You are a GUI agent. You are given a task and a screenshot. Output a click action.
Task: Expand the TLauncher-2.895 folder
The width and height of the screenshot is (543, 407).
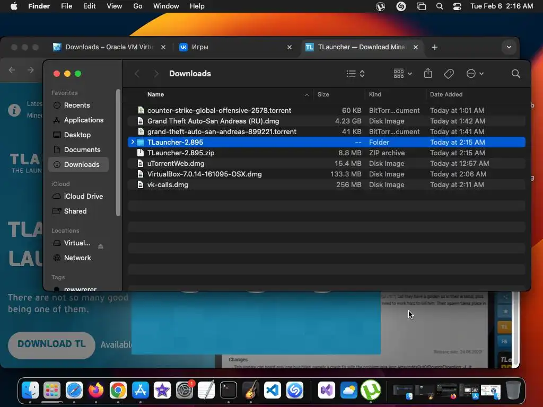coord(133,142)
